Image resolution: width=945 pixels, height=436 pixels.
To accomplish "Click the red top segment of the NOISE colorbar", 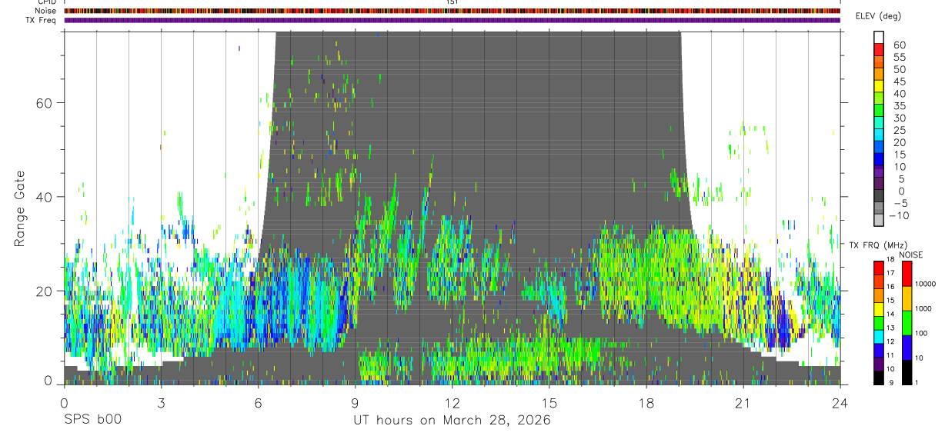I will (907, 274).
